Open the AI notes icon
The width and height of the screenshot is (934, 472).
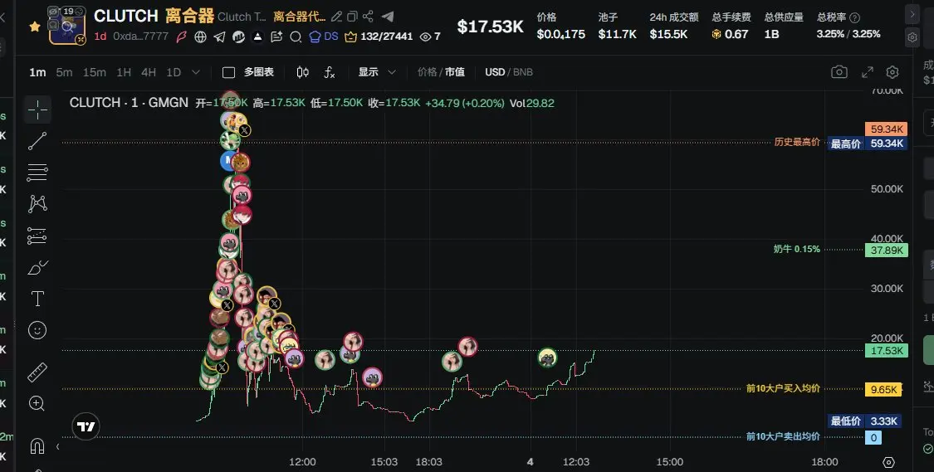coord(276,36)
